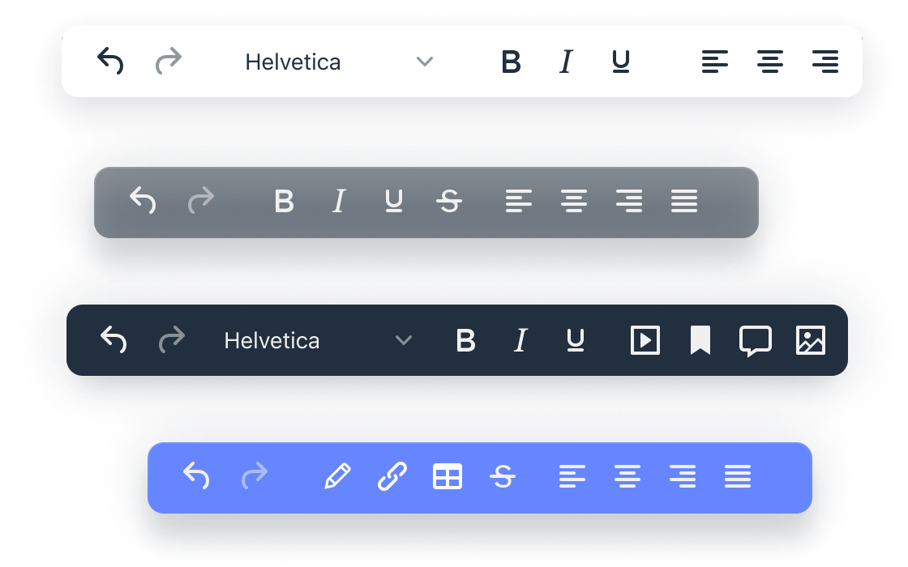Insert a table in the blue toolbar
This screenshot has width=908, height=567.
448,477
